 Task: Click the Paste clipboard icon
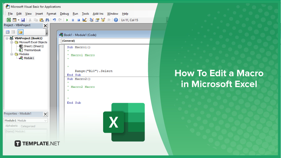pyautogui.click(x=42, y=20)
